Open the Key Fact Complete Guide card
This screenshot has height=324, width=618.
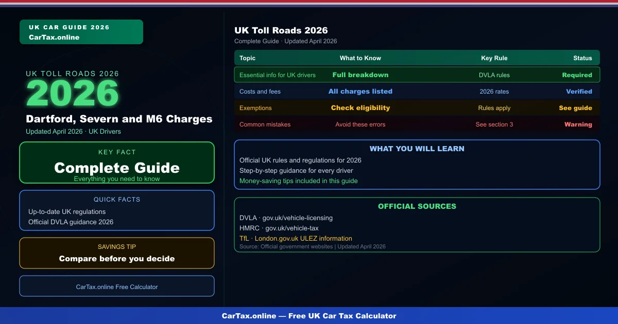[117, 163]
